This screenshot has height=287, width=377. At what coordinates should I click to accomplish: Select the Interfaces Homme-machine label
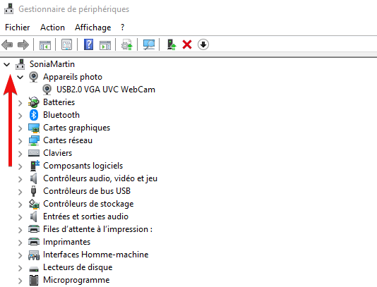(x=96, y=255)
